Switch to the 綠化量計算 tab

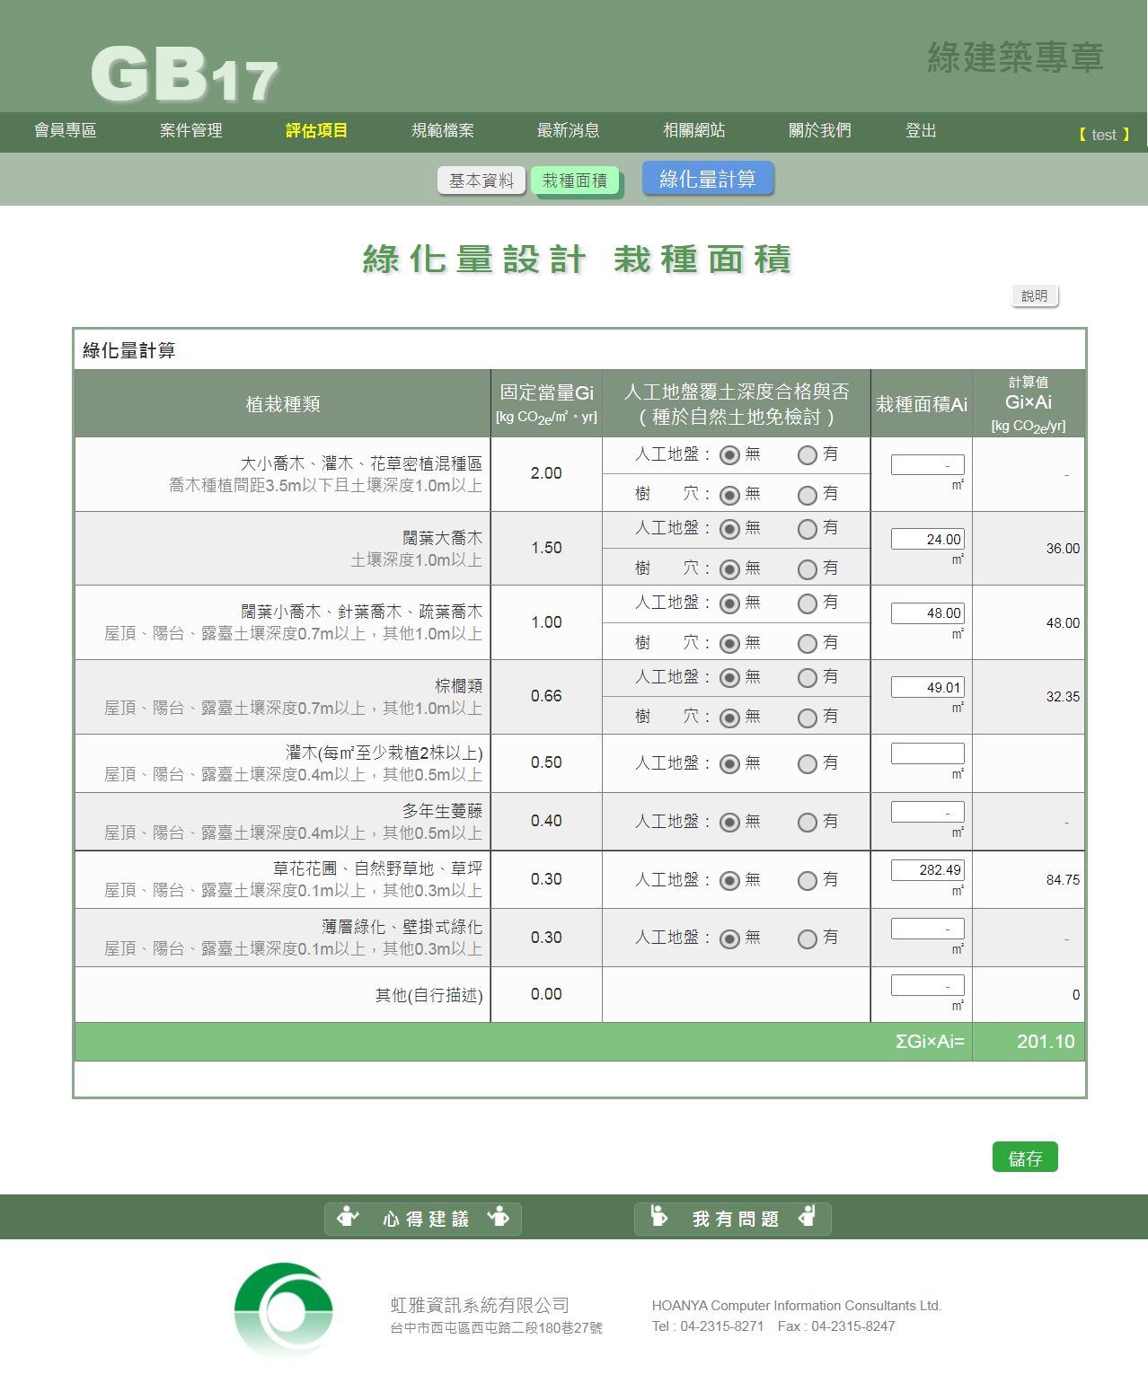(x=708, y=179)
